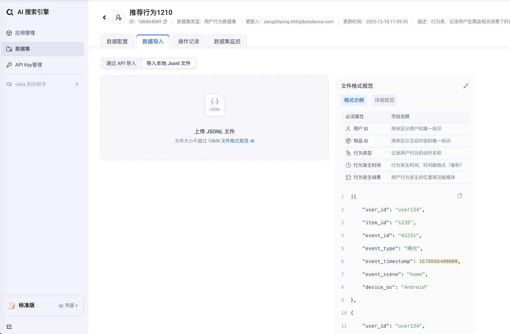Open the 数据配置 tab

tap(117, 41)
